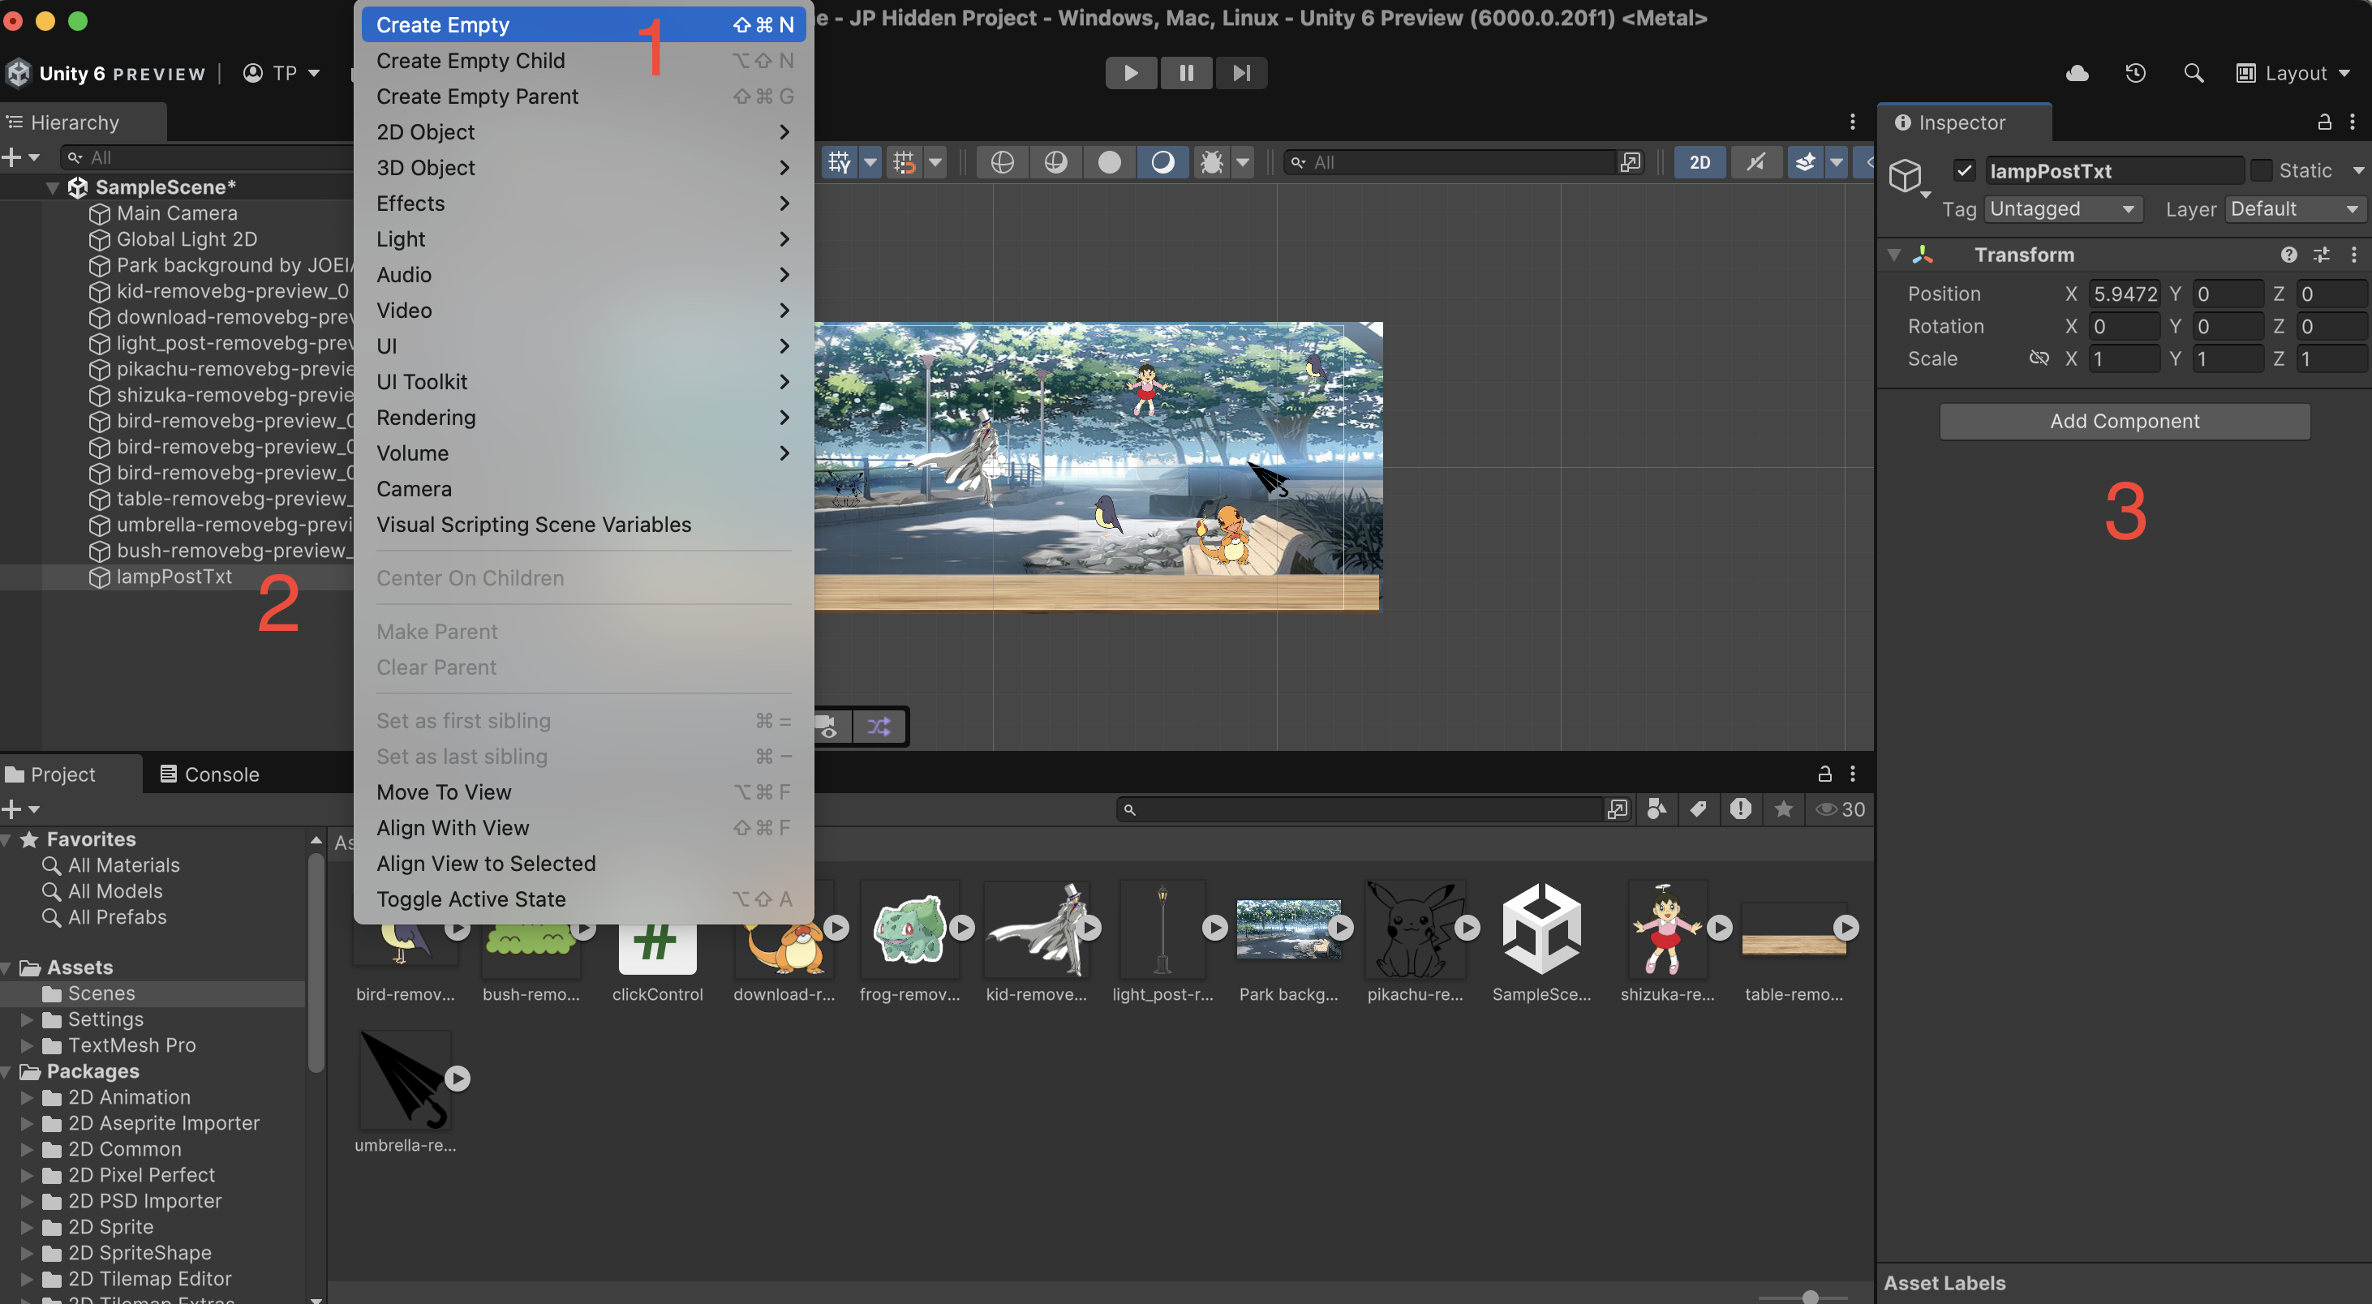Click the Position X value field
The image size is (2372, 1304).
(x=2125, y=294)
